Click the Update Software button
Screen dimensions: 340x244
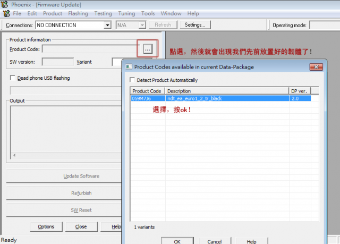coord(64,176)
